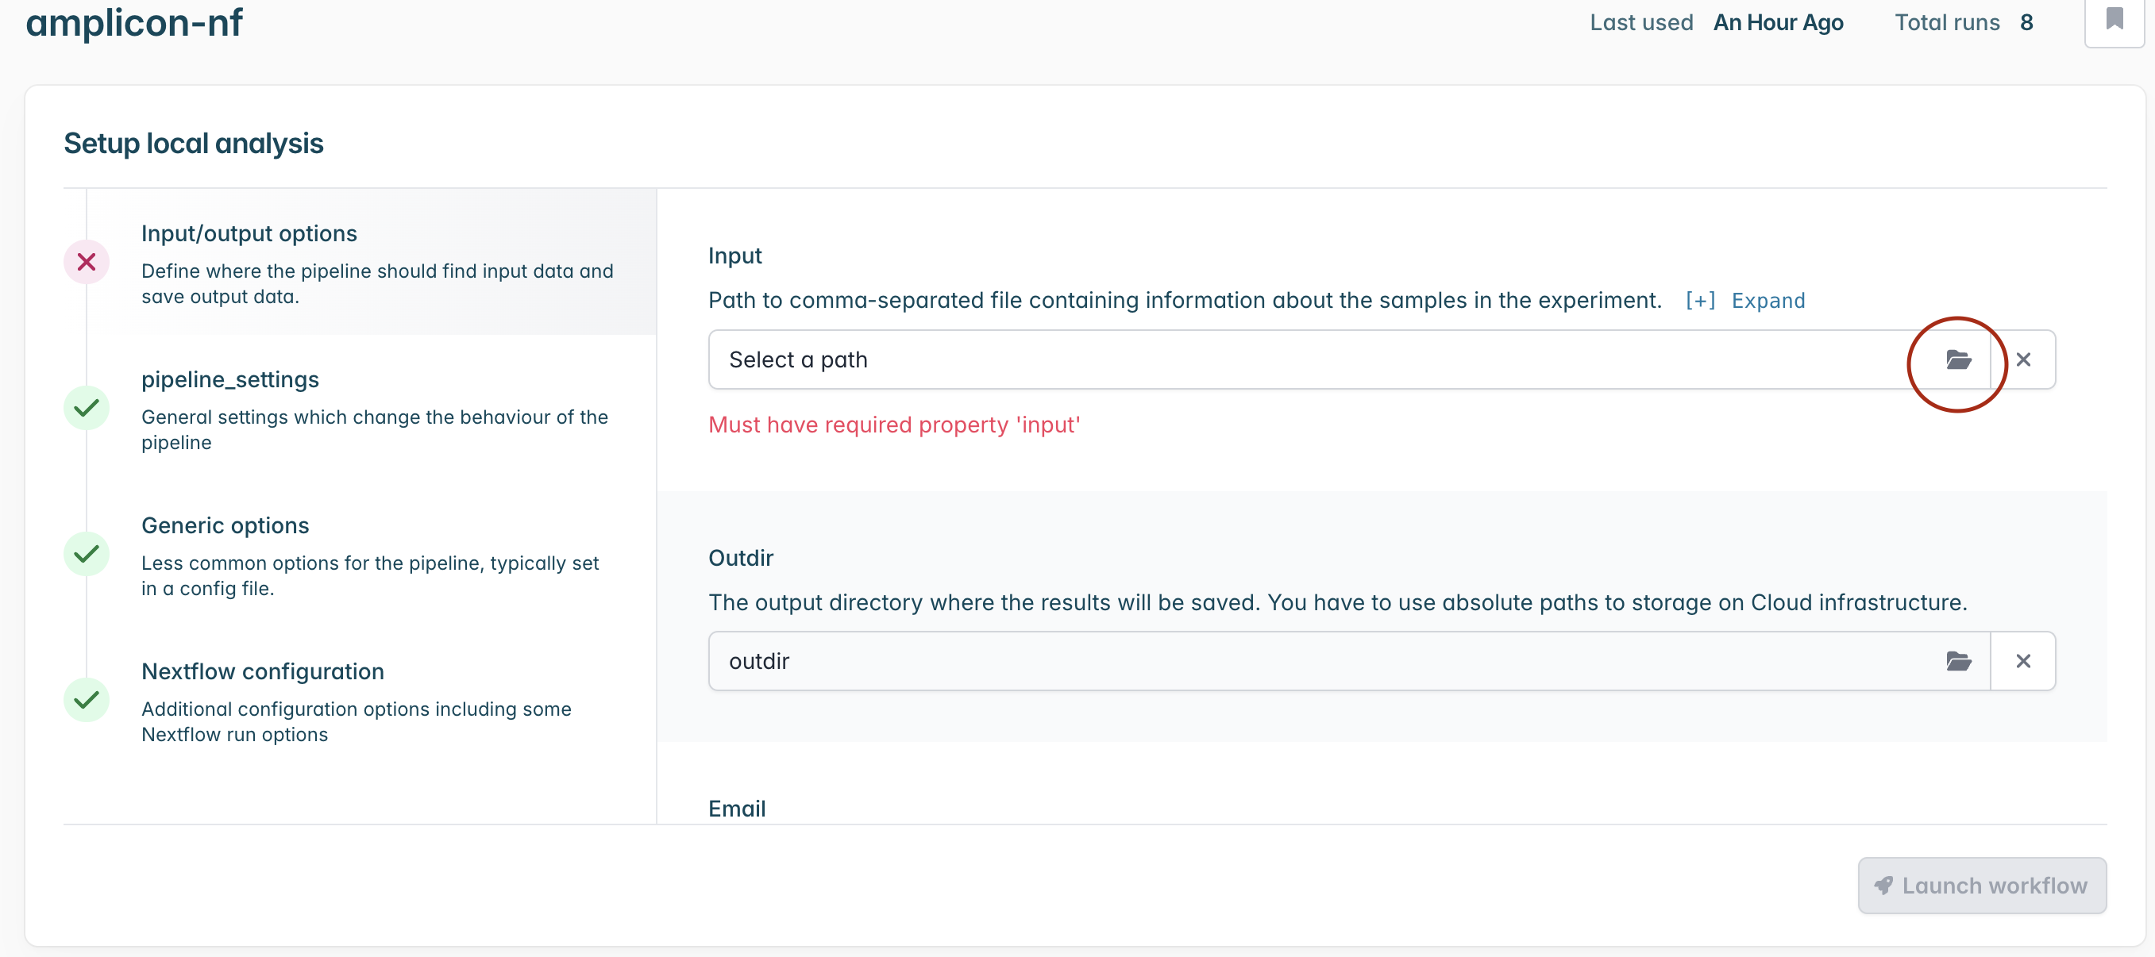2155x957 pixels.
Task: Click the green check beside Generic options
Action: pos(87,554)
